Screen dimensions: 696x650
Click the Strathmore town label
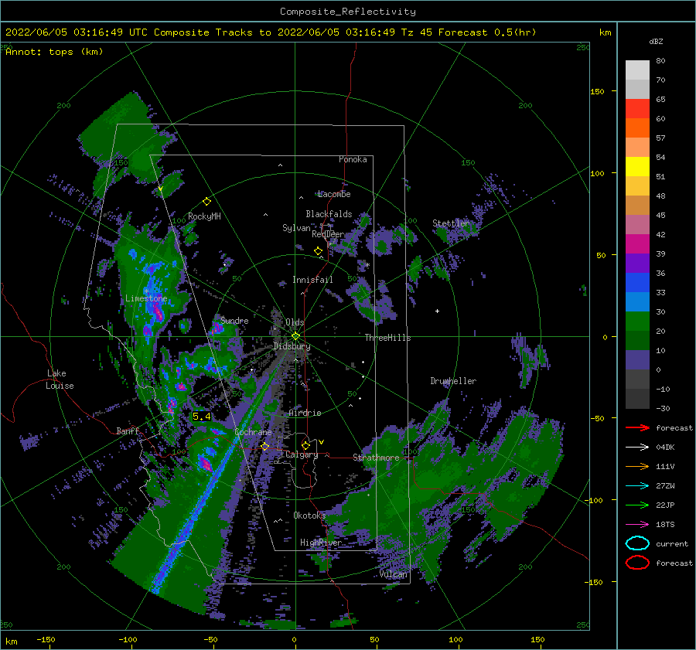tap(376, 458)
